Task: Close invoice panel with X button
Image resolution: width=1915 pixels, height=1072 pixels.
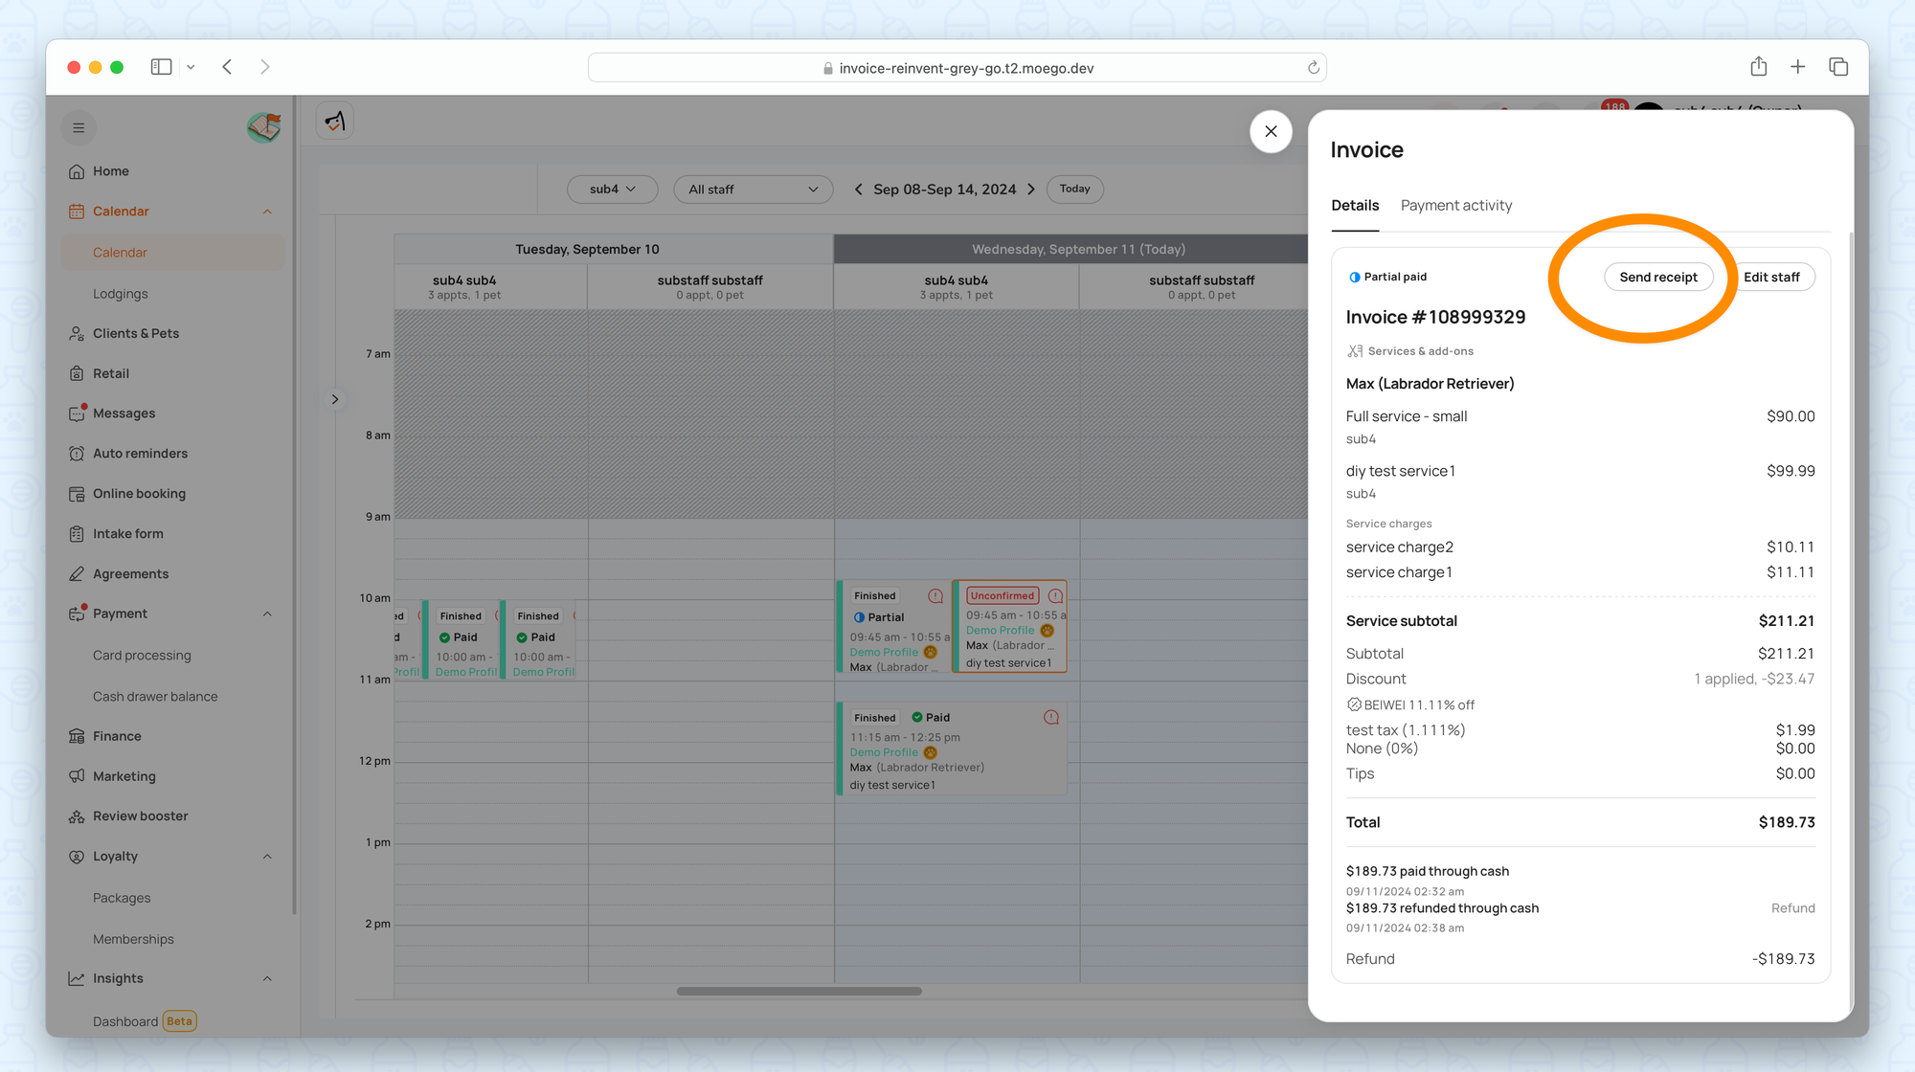Action: point(1271,132)
